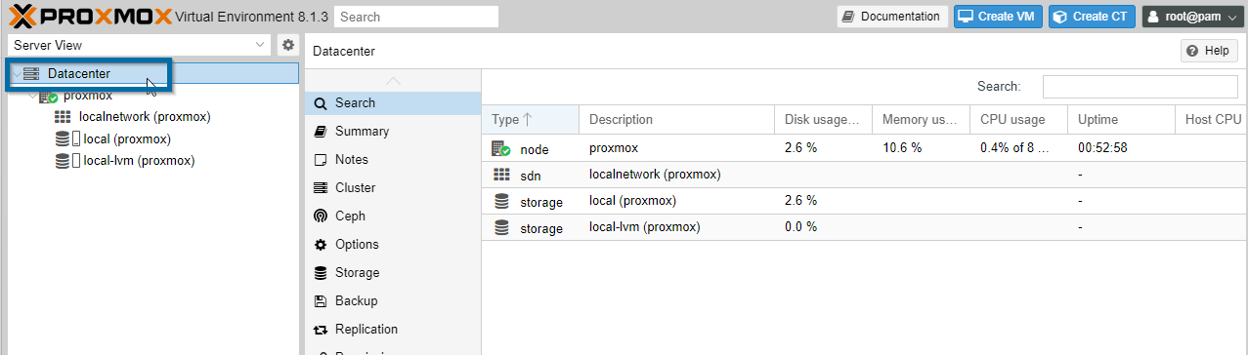
Task: Select the storage local-lvm (proxmox) table row
Action: [865, 227]
